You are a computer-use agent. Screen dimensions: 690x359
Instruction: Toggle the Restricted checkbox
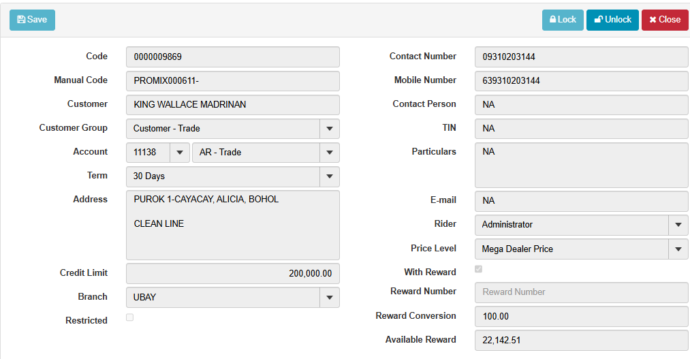coord(130,317)
